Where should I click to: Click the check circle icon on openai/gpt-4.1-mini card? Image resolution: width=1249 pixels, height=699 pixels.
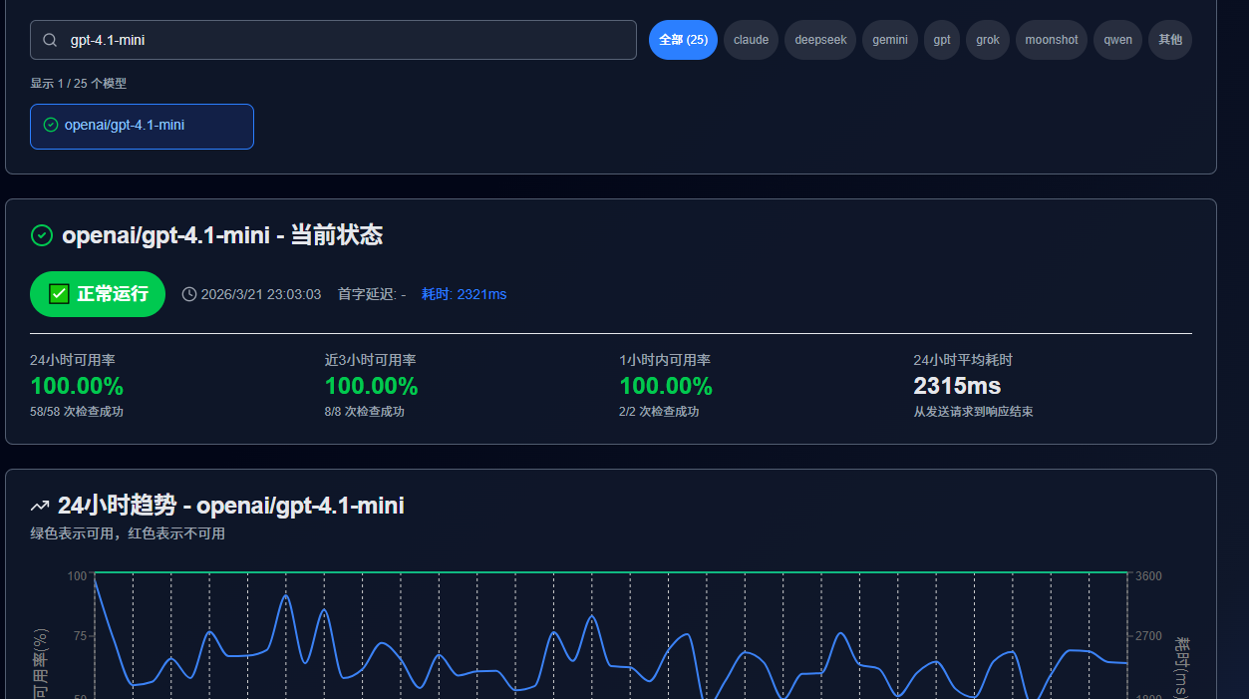tap(51, 126)
